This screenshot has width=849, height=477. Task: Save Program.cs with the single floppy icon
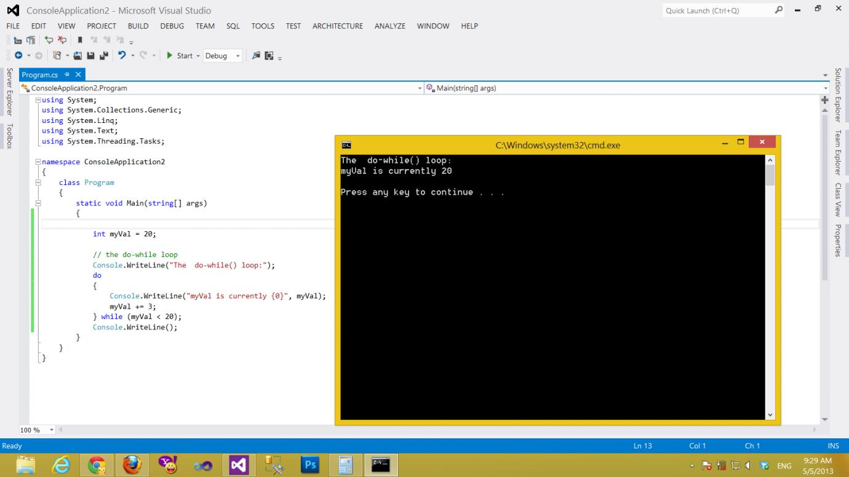point(90,55)
